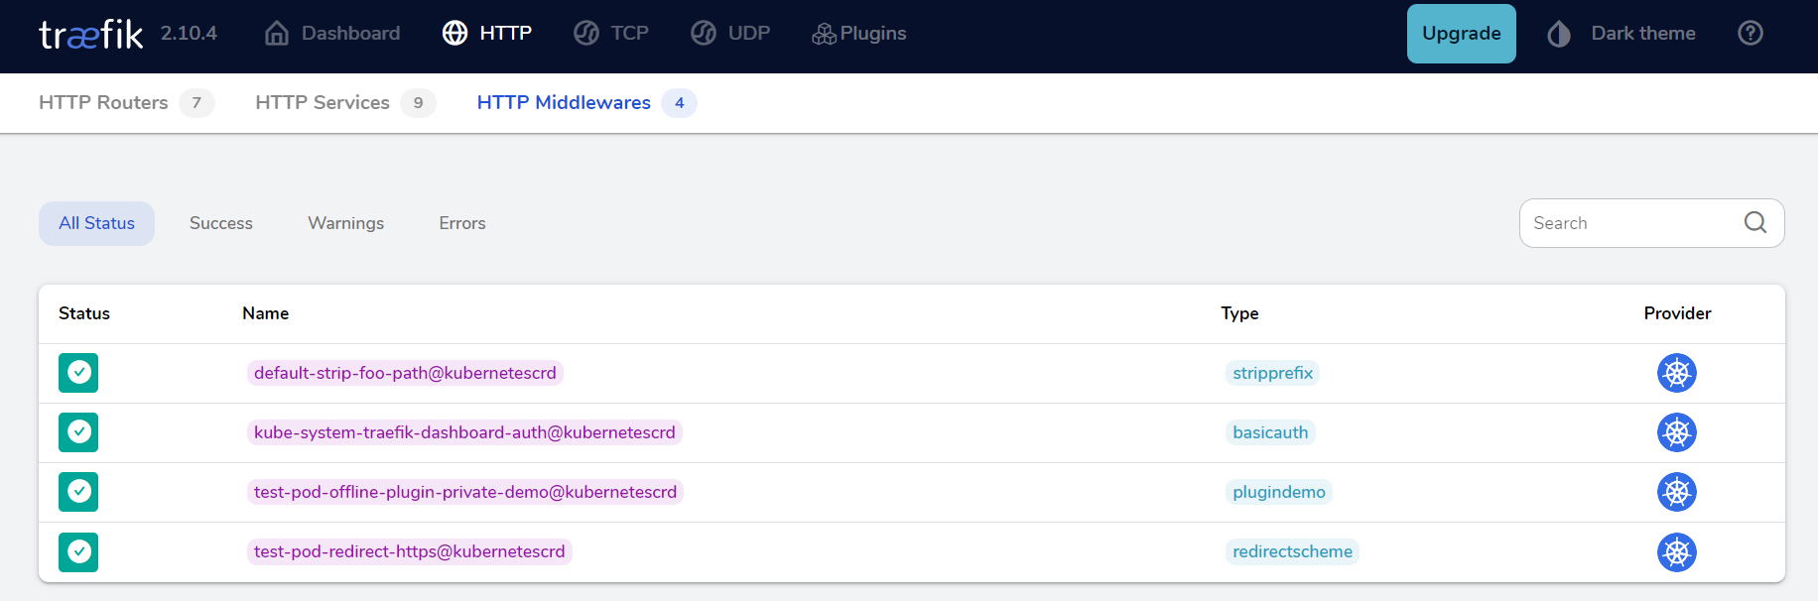Click the Status column header
1818x601 pixels.
coord(84,313)
